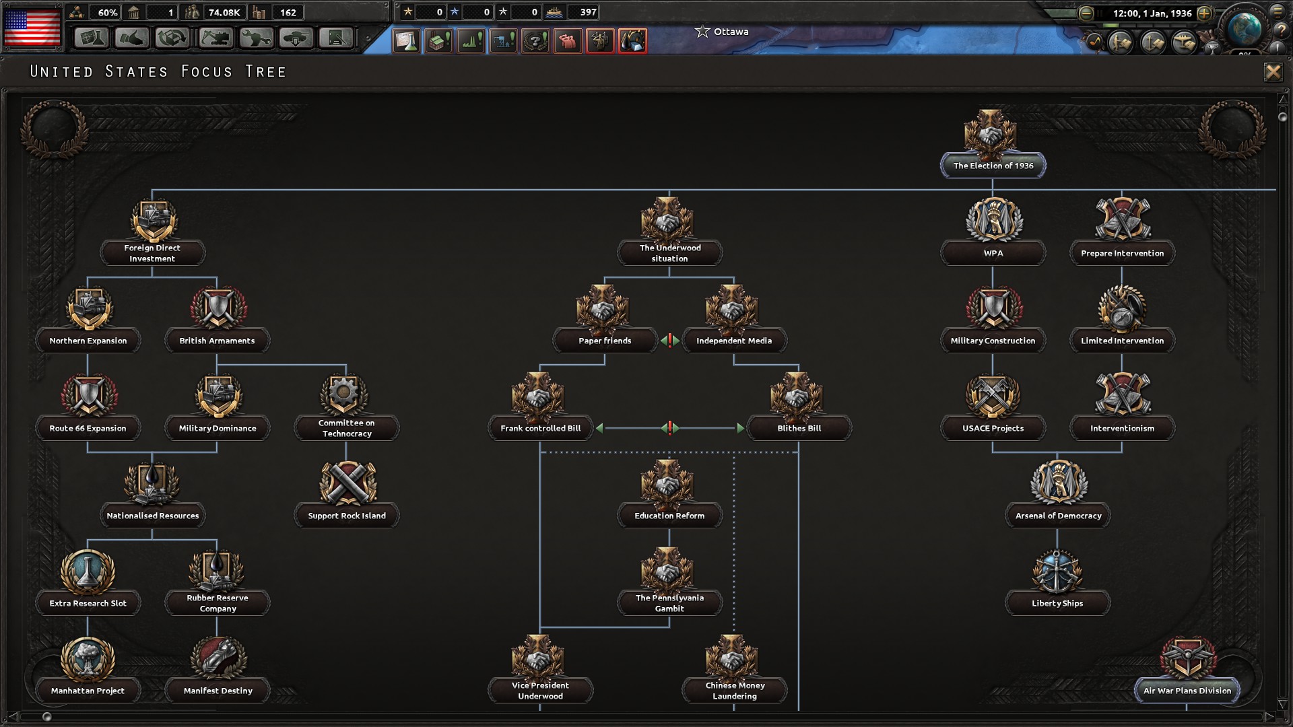Click the vertical scrollbar handle

[1282, 117]
